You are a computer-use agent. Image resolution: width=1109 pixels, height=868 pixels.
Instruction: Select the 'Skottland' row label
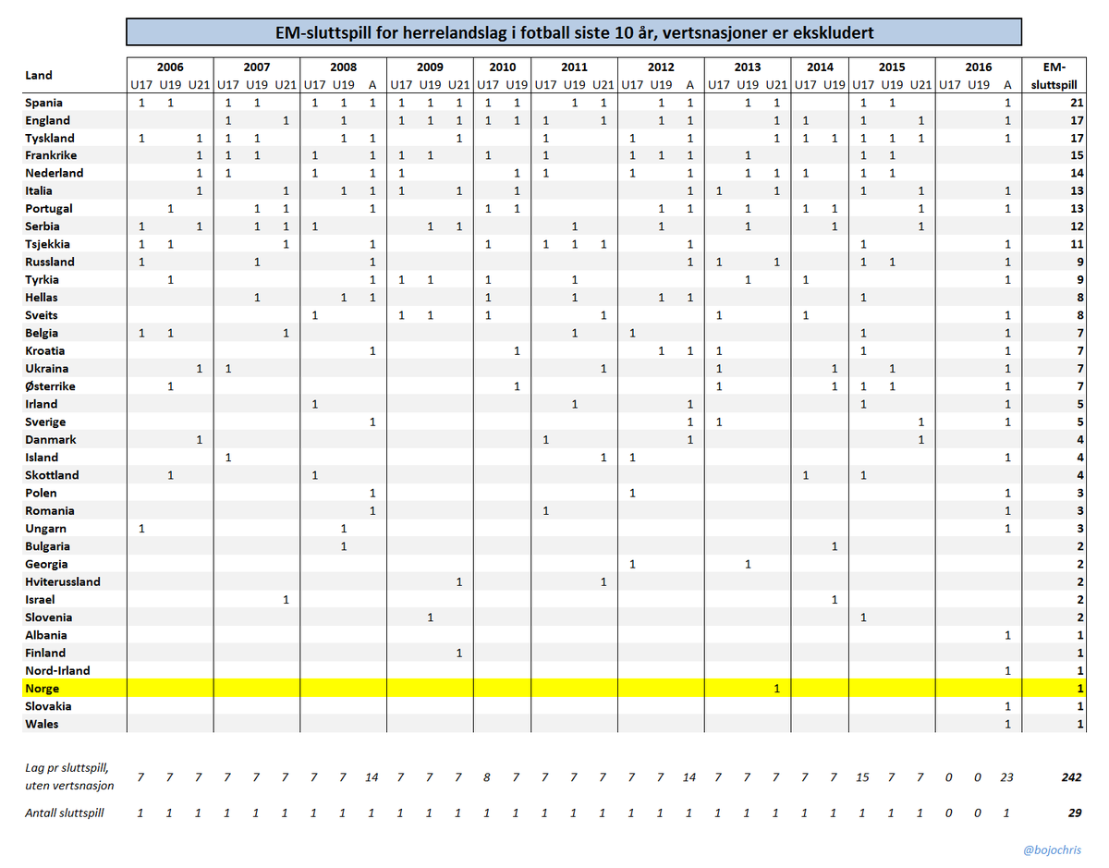(52, 475)
